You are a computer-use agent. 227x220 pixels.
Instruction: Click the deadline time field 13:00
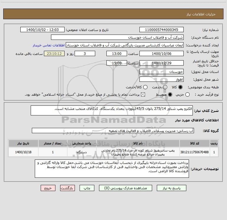tap(117, 54)
